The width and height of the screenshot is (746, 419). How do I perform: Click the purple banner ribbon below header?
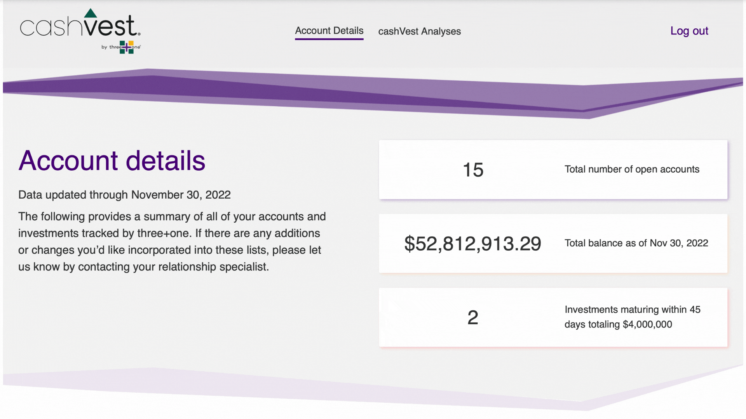pyautogui.click(x=373, y=94)
